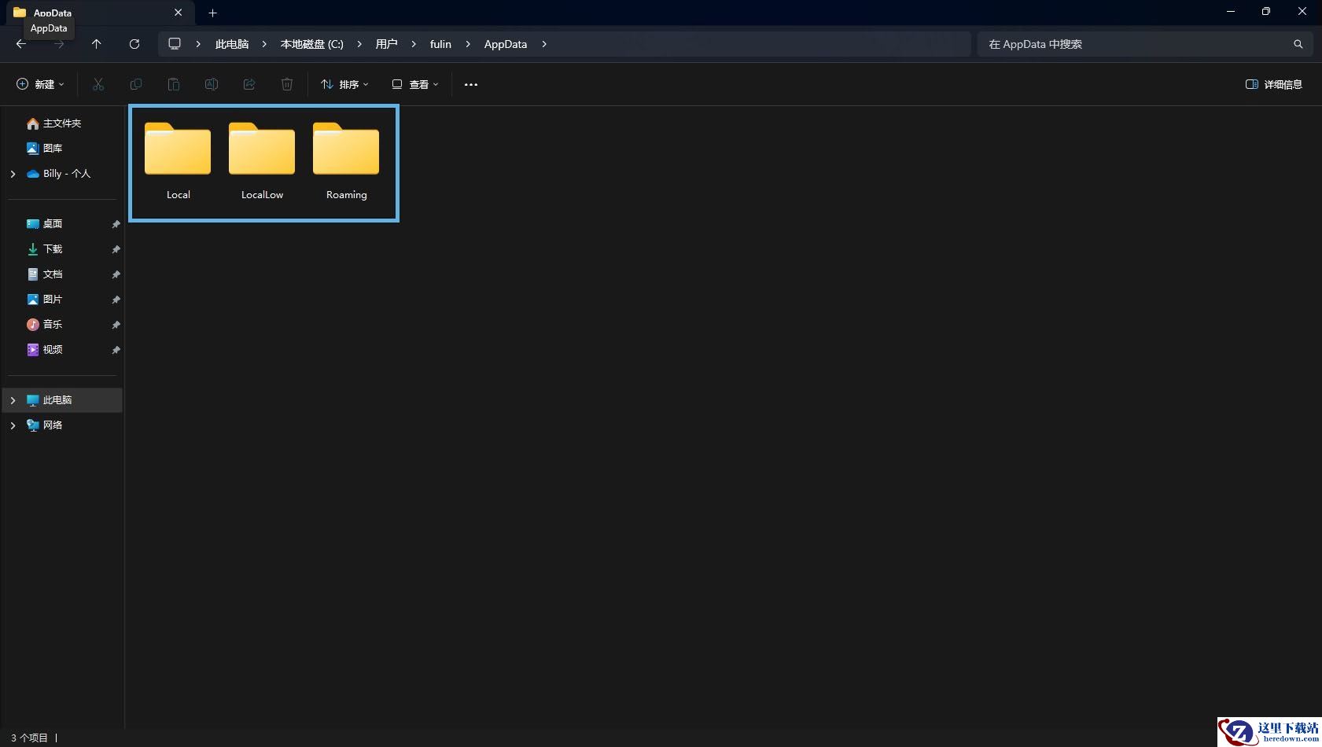Open the three-dot more options menu
The image size is (1322, 747).
pyautogui.click(x=471, y=84)
